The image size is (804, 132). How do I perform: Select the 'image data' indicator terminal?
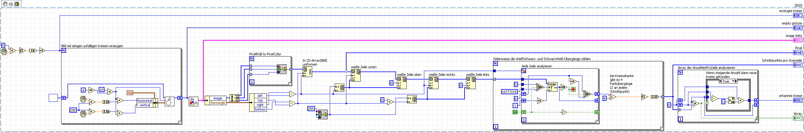tap(797, 40)
